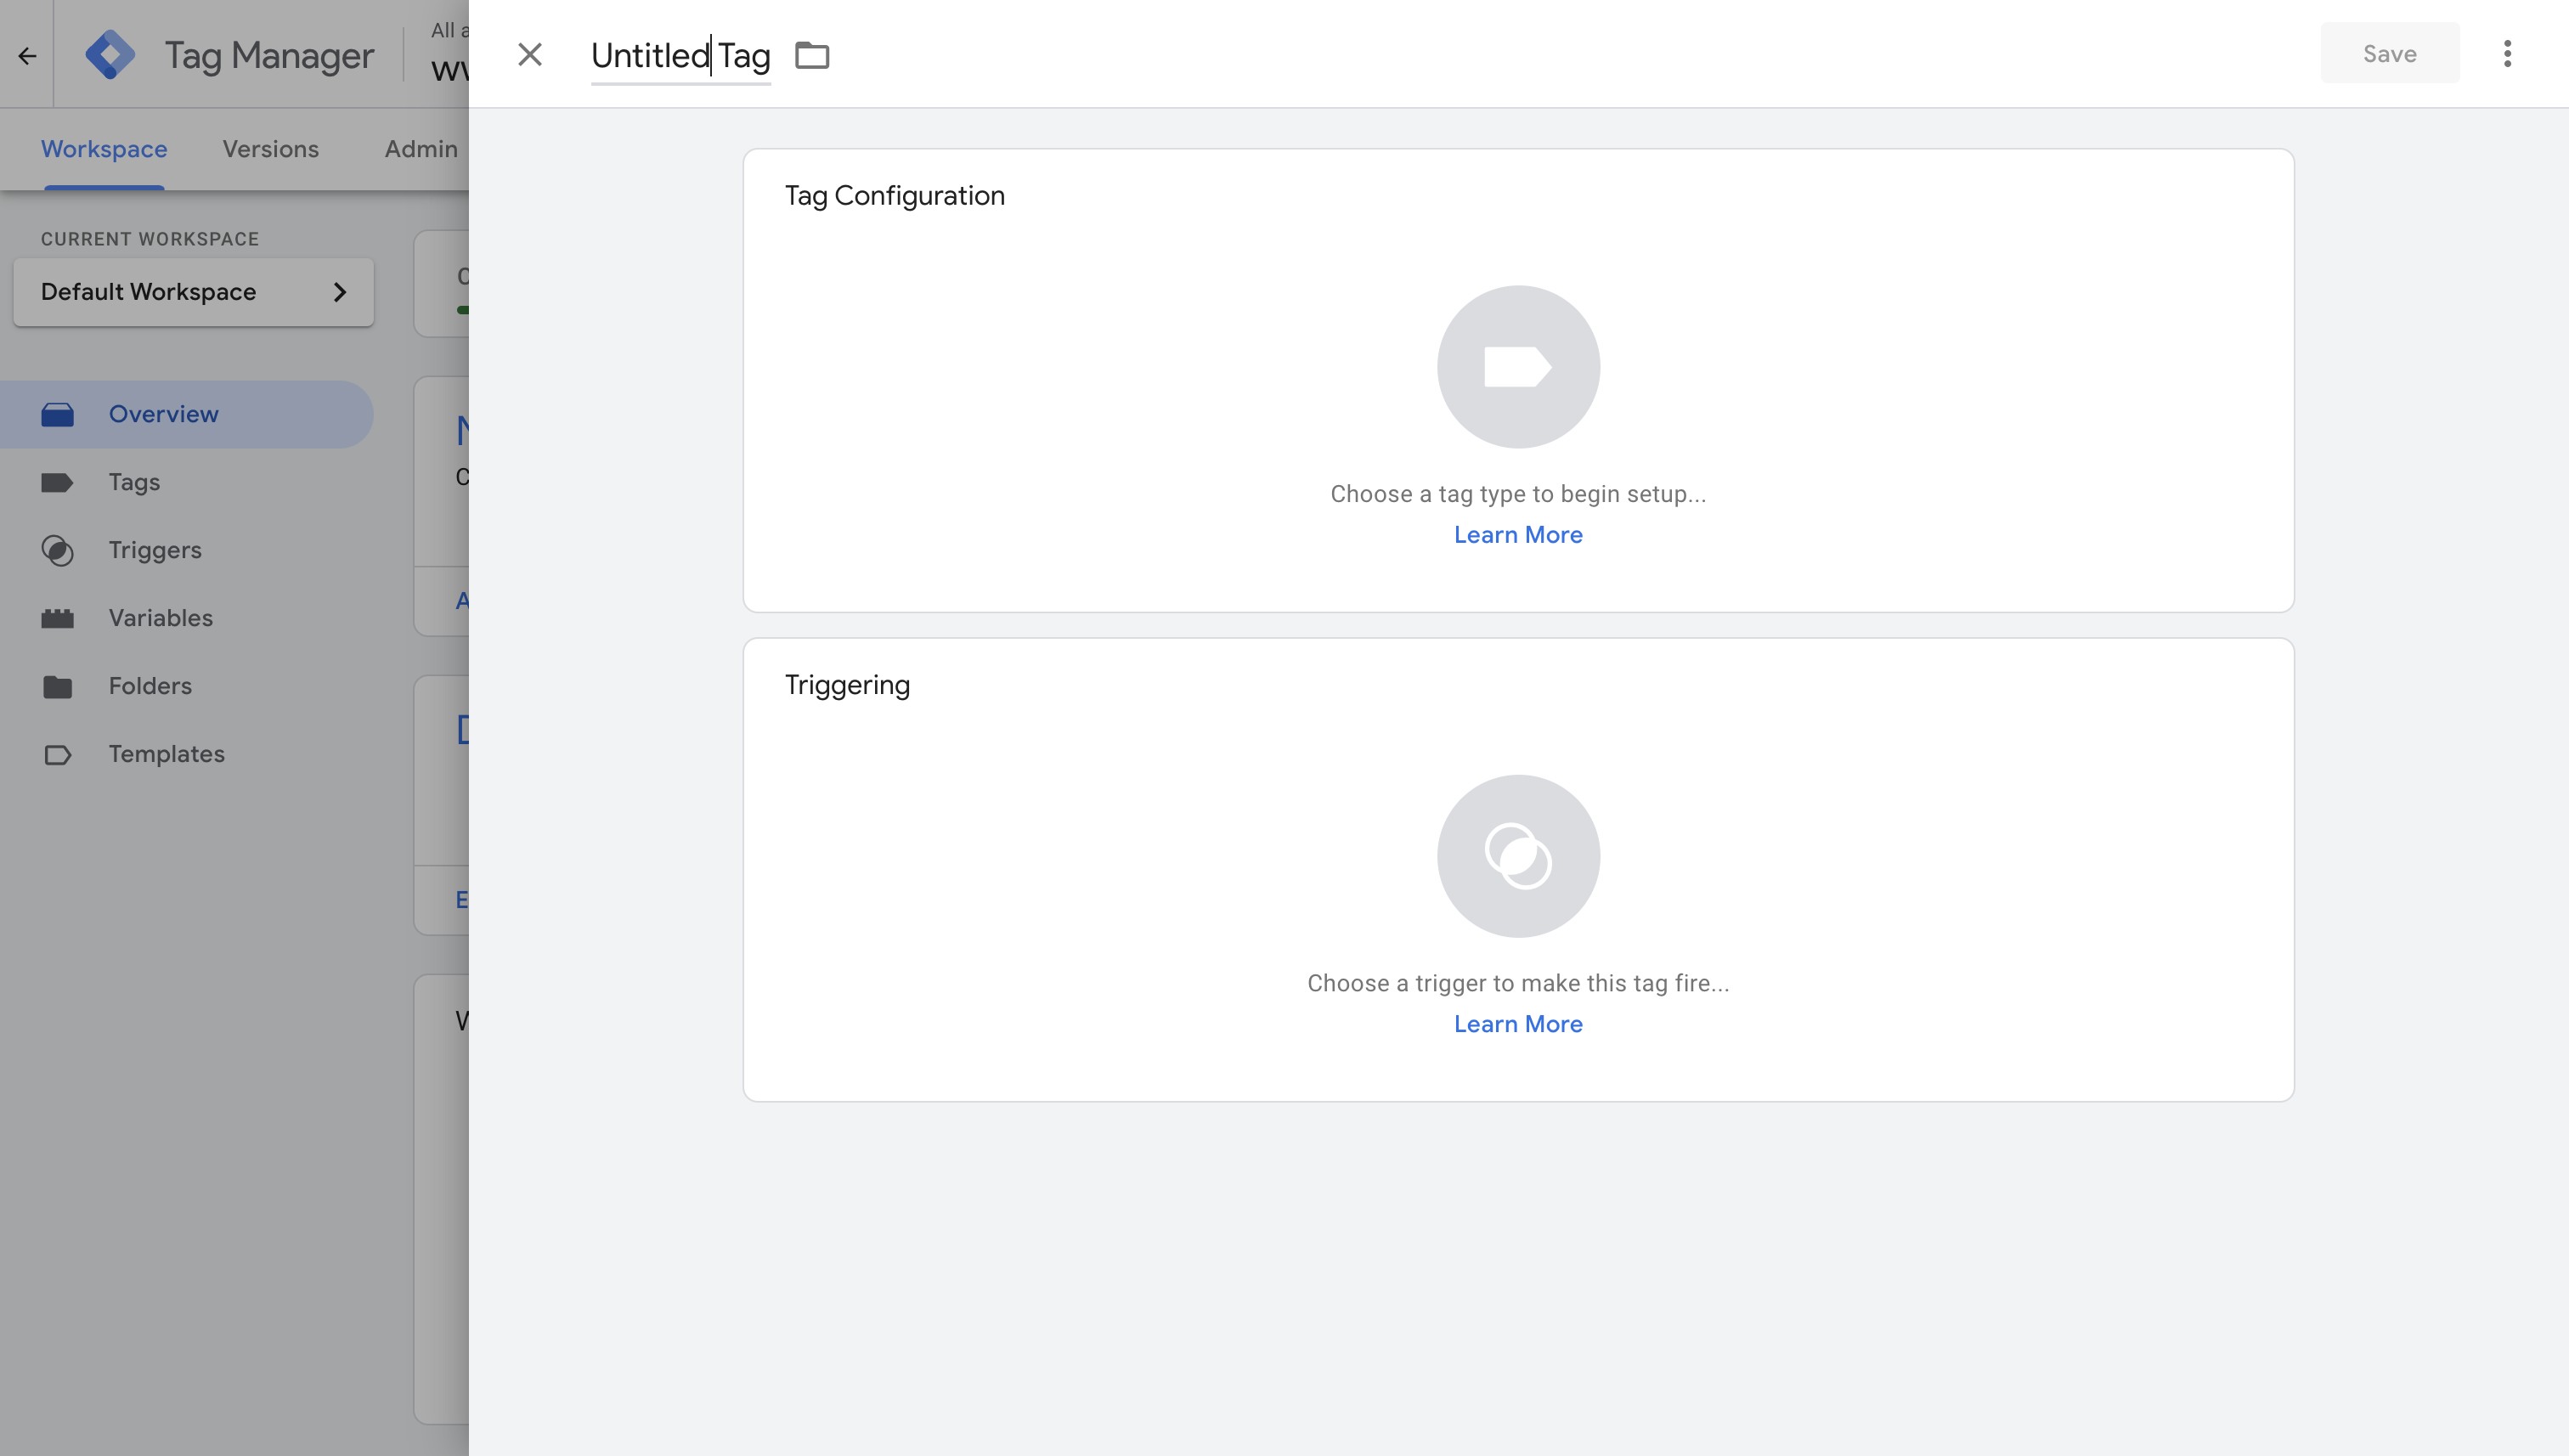Click the folder icon next to tag name
2569x1456 pixels.
[811, 55]
